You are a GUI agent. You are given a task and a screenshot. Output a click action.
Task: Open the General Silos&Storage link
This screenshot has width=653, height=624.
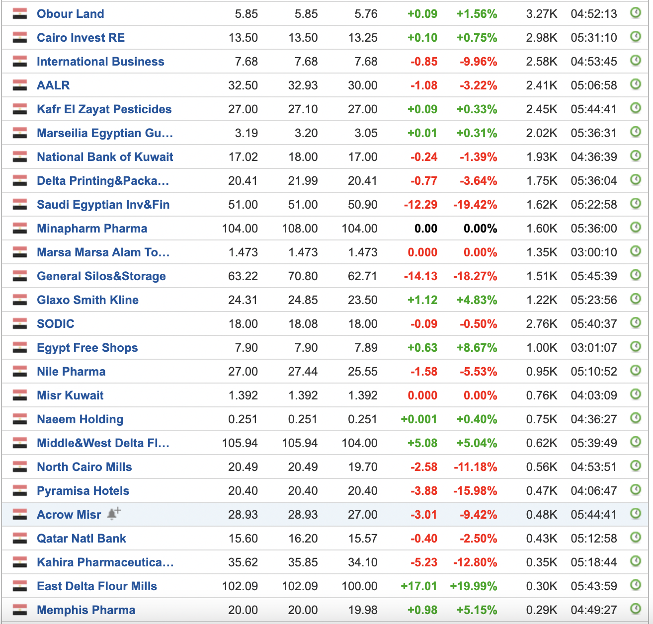click(x=101, y=276)
